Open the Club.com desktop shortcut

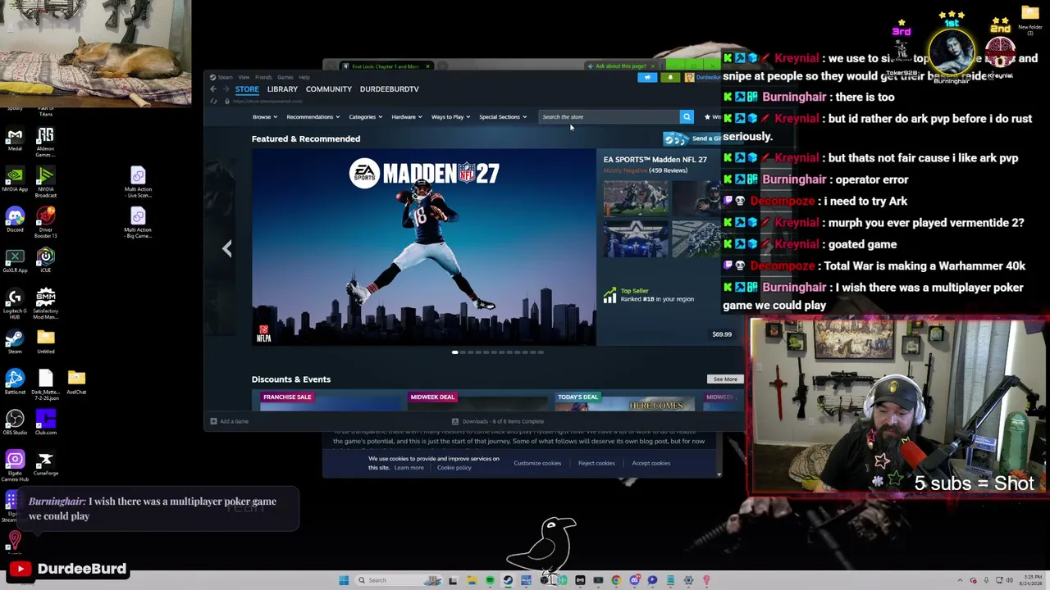point(46,420)
